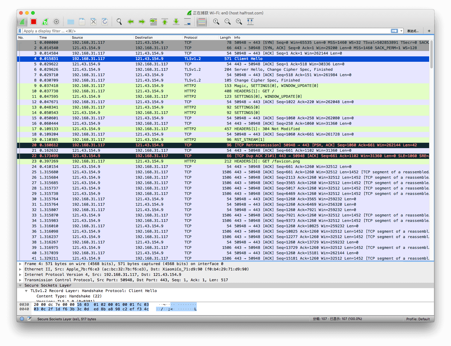The height and width of the screenshot is (346, 451).
Task: Open capture options gear icon
Action: (56, 22)
